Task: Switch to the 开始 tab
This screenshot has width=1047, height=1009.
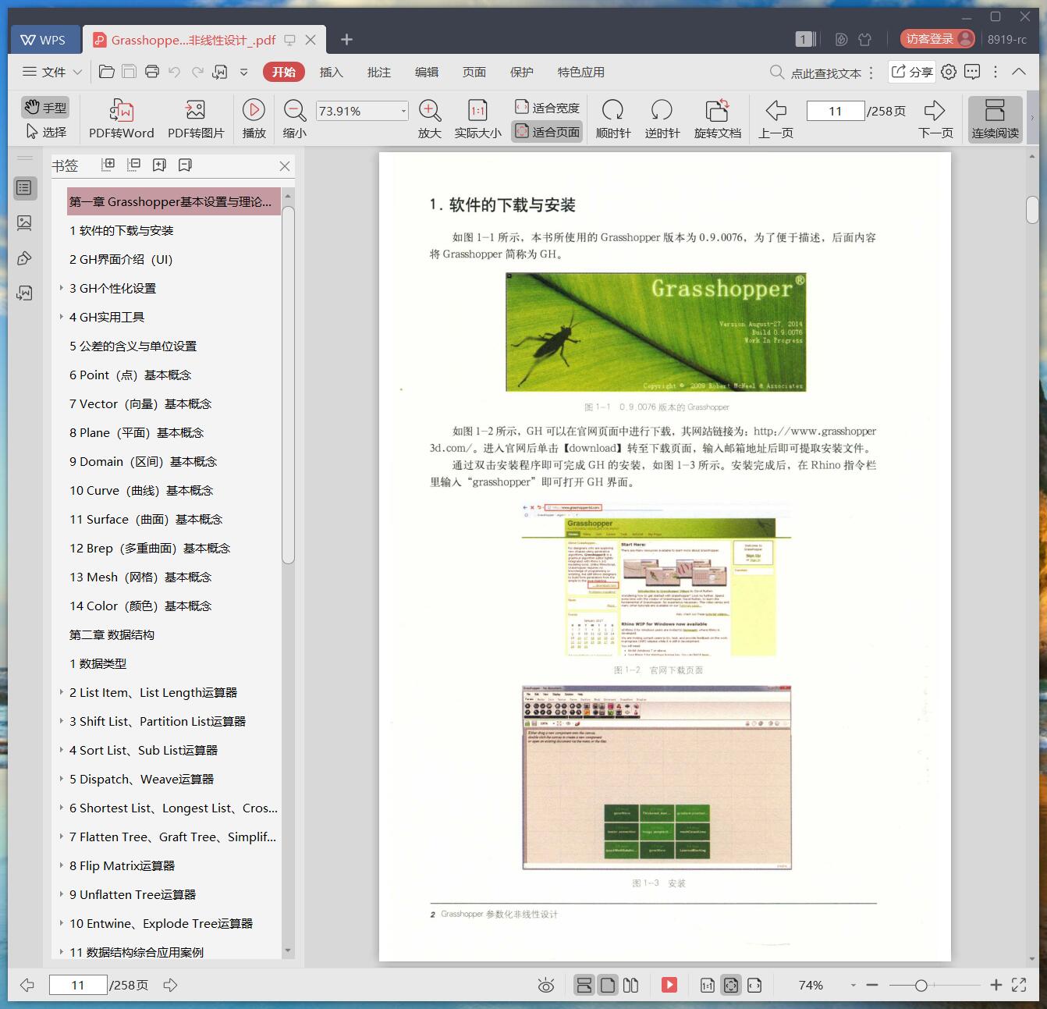Action: 283,72
